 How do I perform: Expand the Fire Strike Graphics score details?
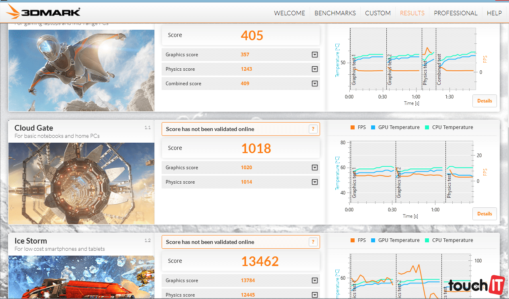coord(315,55)
